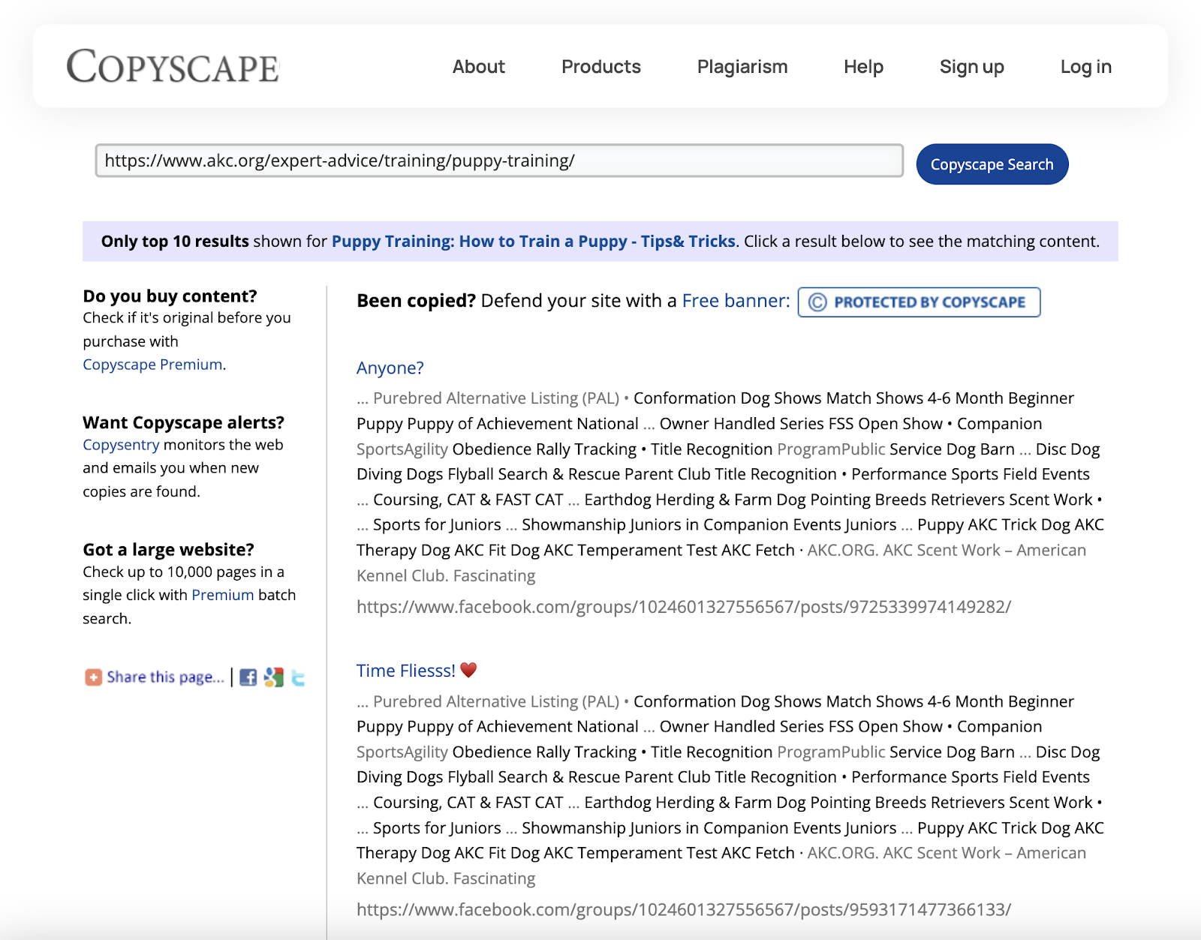
Task: Open the Plagiarism page
Action: click(742, 67)
